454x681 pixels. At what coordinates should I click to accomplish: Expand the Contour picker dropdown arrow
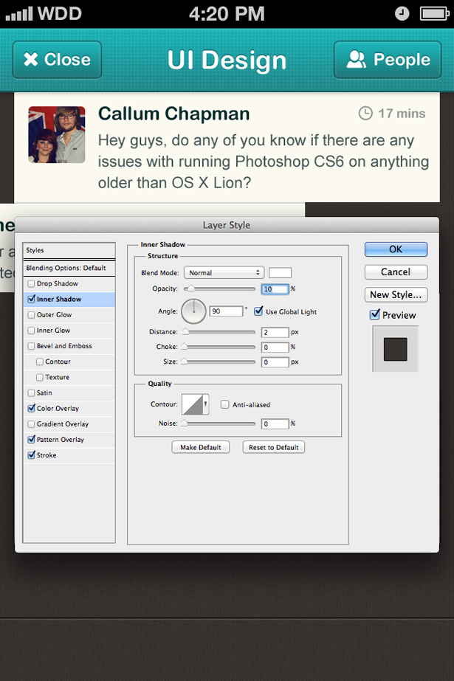pos(205,404)
